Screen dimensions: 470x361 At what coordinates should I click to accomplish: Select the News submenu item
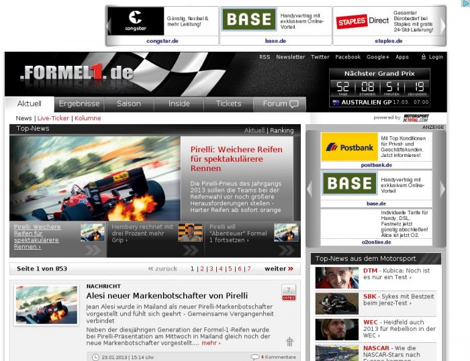point(23,118)
